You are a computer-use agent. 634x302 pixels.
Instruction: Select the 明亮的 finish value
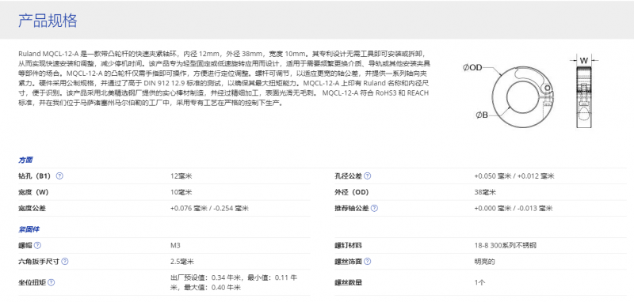pos(484,261)
